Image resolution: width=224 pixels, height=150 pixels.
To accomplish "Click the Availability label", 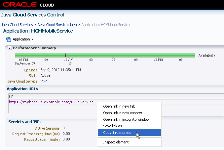I will [x=207, y=55].
